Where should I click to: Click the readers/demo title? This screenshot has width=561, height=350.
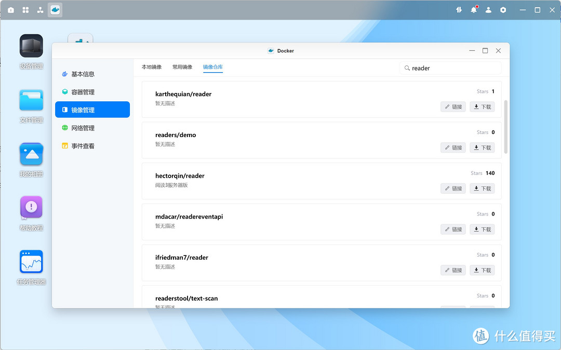pyautogui.click(x=176, y=135)
